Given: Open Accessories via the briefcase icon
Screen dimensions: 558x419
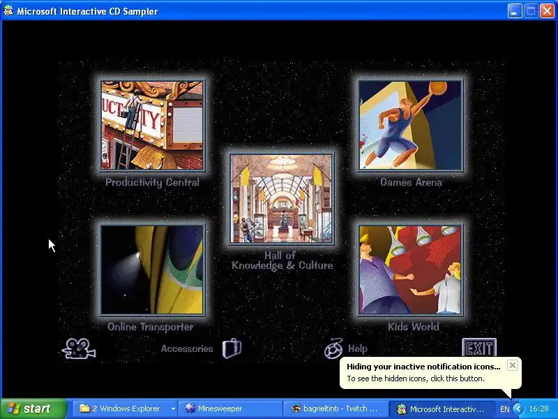Looking at the screenshot, I should click(232, 348).
